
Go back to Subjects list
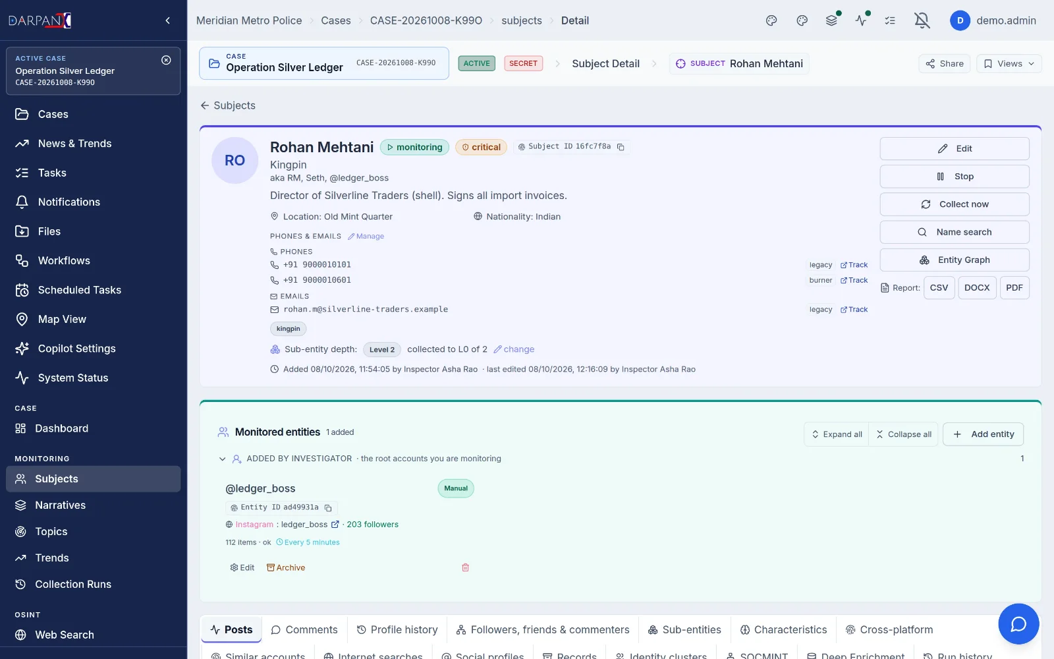click(x=228, y=105)
